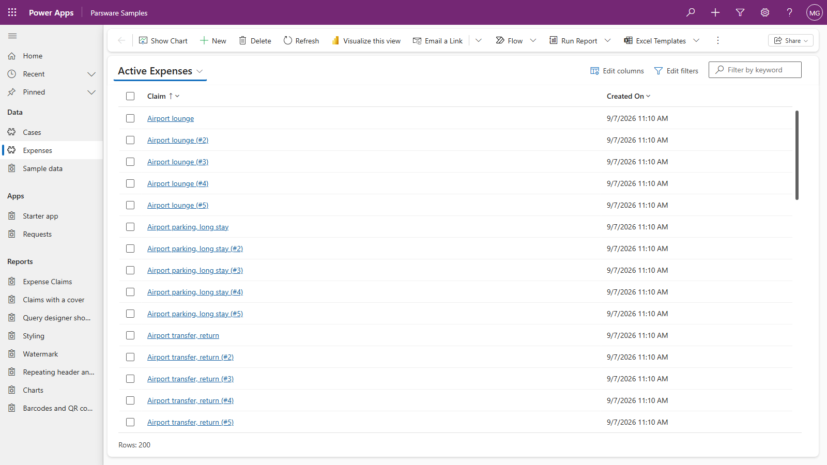Open the app launcher waffle icon
Viewport: 827px width, 465px height.
12,12
